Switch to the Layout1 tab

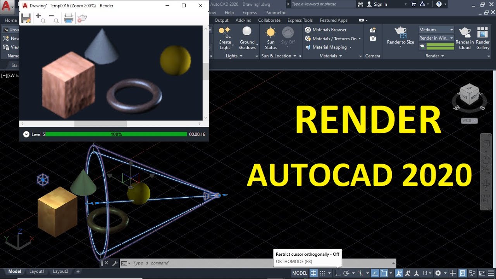point(37,272)
